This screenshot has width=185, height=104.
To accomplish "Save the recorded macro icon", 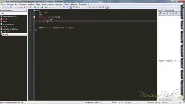I will click(103, 7).
